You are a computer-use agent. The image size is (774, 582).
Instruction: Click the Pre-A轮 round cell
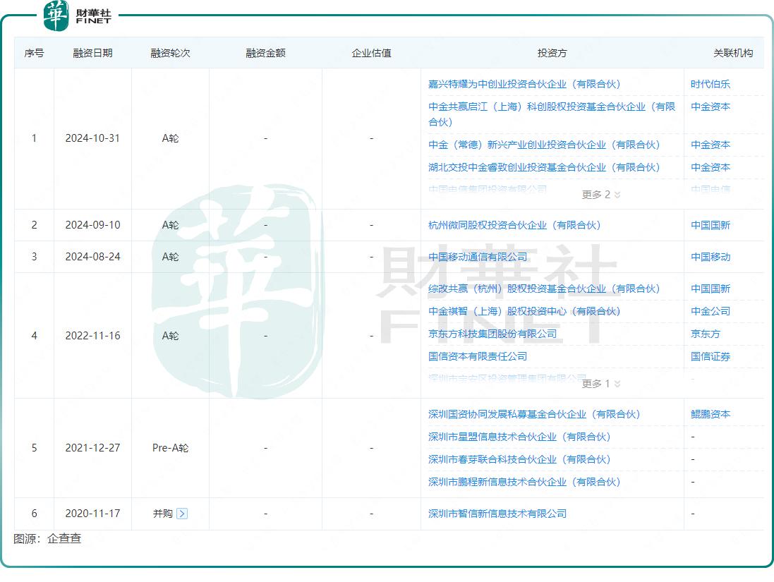(x=170, y=448)
